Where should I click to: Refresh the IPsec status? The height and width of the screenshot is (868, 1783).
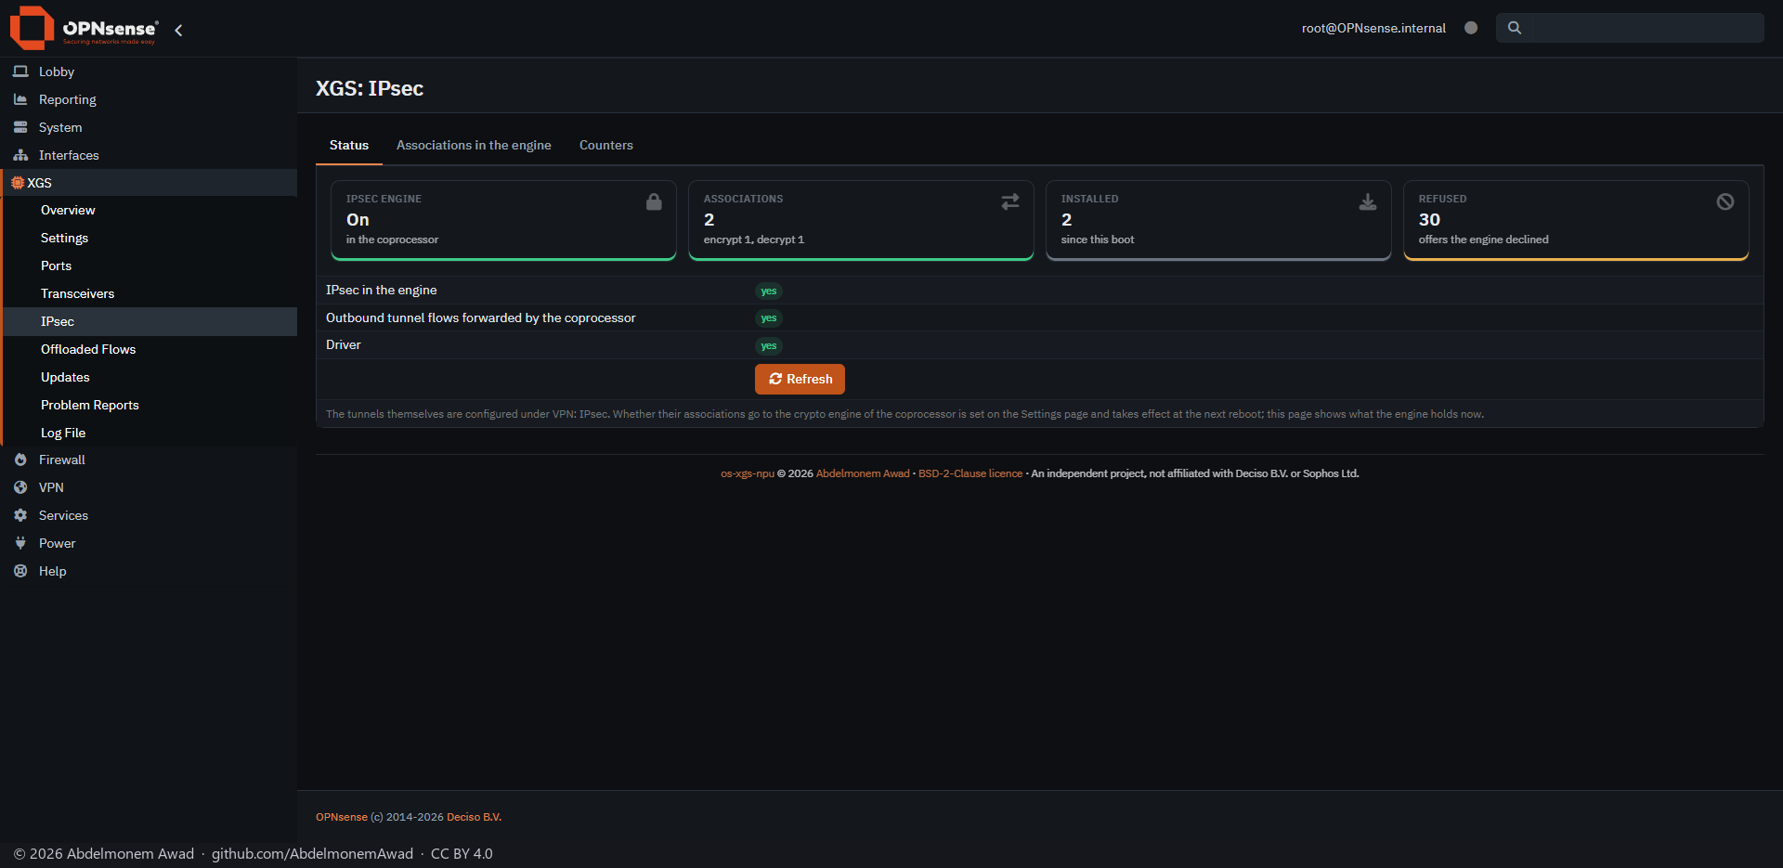pyautogui.click(x=800, y=379)
